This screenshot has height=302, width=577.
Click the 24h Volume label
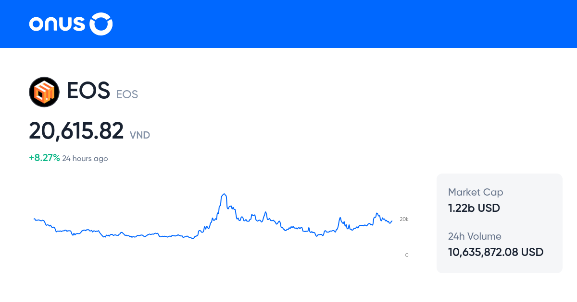click(x=475, y=236)
